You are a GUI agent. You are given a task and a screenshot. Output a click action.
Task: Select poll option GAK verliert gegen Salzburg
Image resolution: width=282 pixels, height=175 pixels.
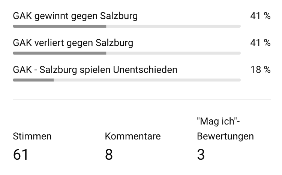coord(73,43)
